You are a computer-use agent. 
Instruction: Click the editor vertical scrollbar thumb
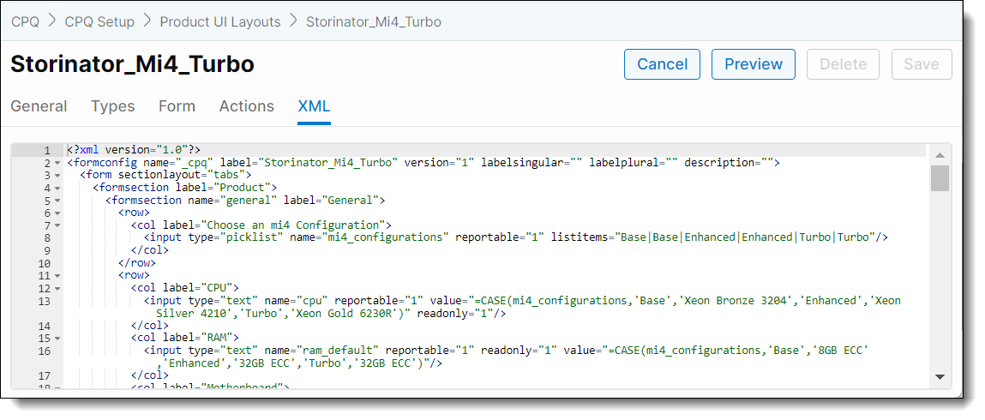[x=940, y=178]
